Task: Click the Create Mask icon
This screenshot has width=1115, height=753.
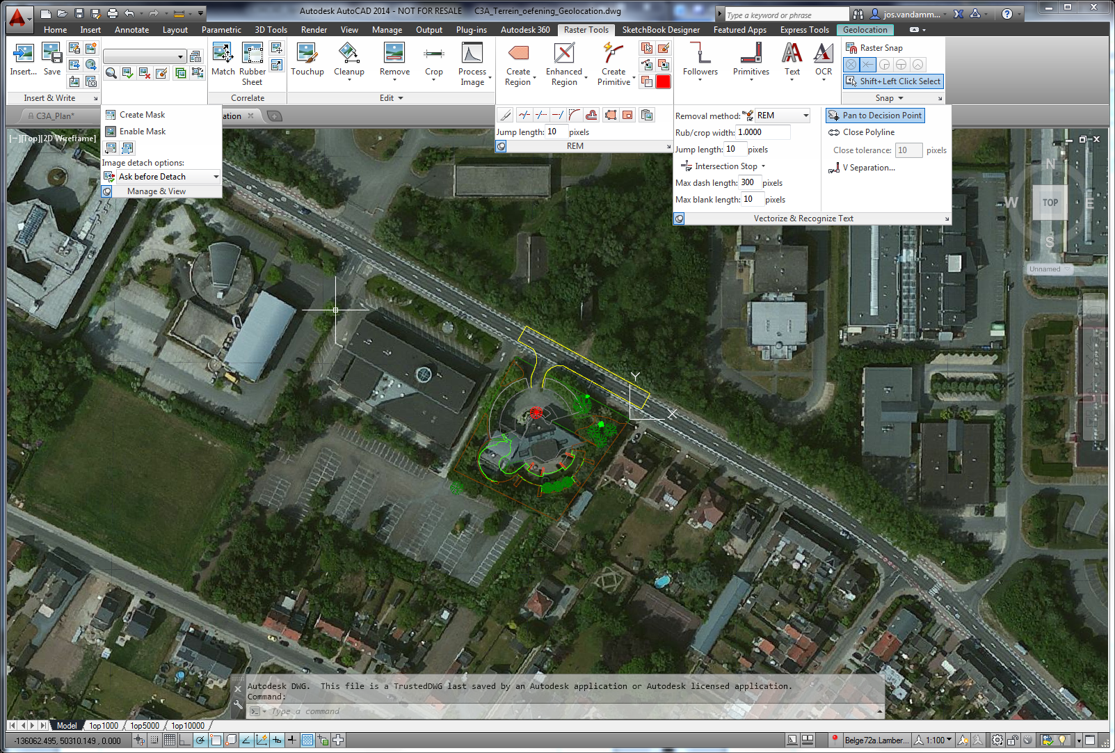Action: pyautogui.click(x=111, y=115)
